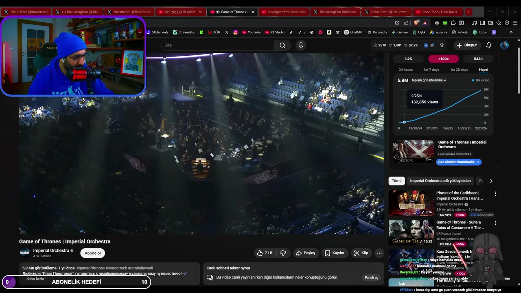Screen dimensions: 521x293
Task: Expand description with ...daha fazla
Action: [33, 279]
